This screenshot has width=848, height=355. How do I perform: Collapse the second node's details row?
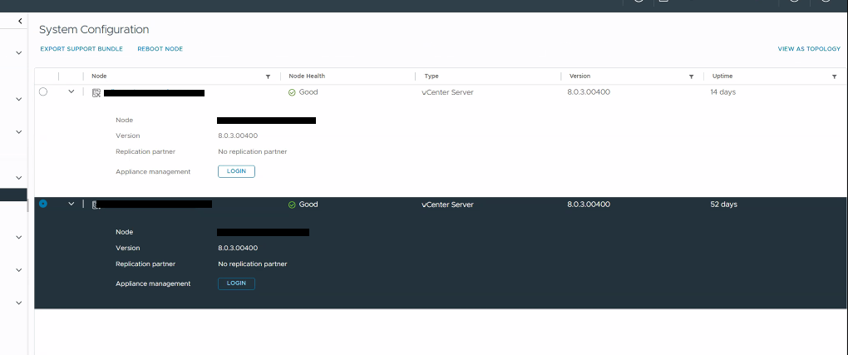[x=71, y=204]
